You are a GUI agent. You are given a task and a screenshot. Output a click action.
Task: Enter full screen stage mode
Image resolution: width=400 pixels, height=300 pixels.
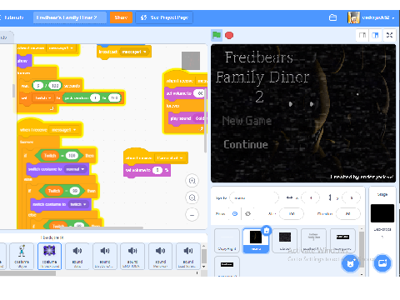389,35
